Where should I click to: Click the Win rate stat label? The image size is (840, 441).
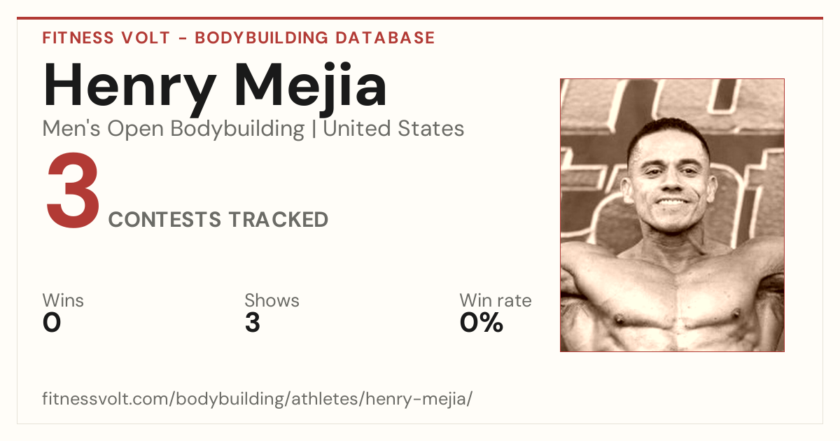[496, 301]
